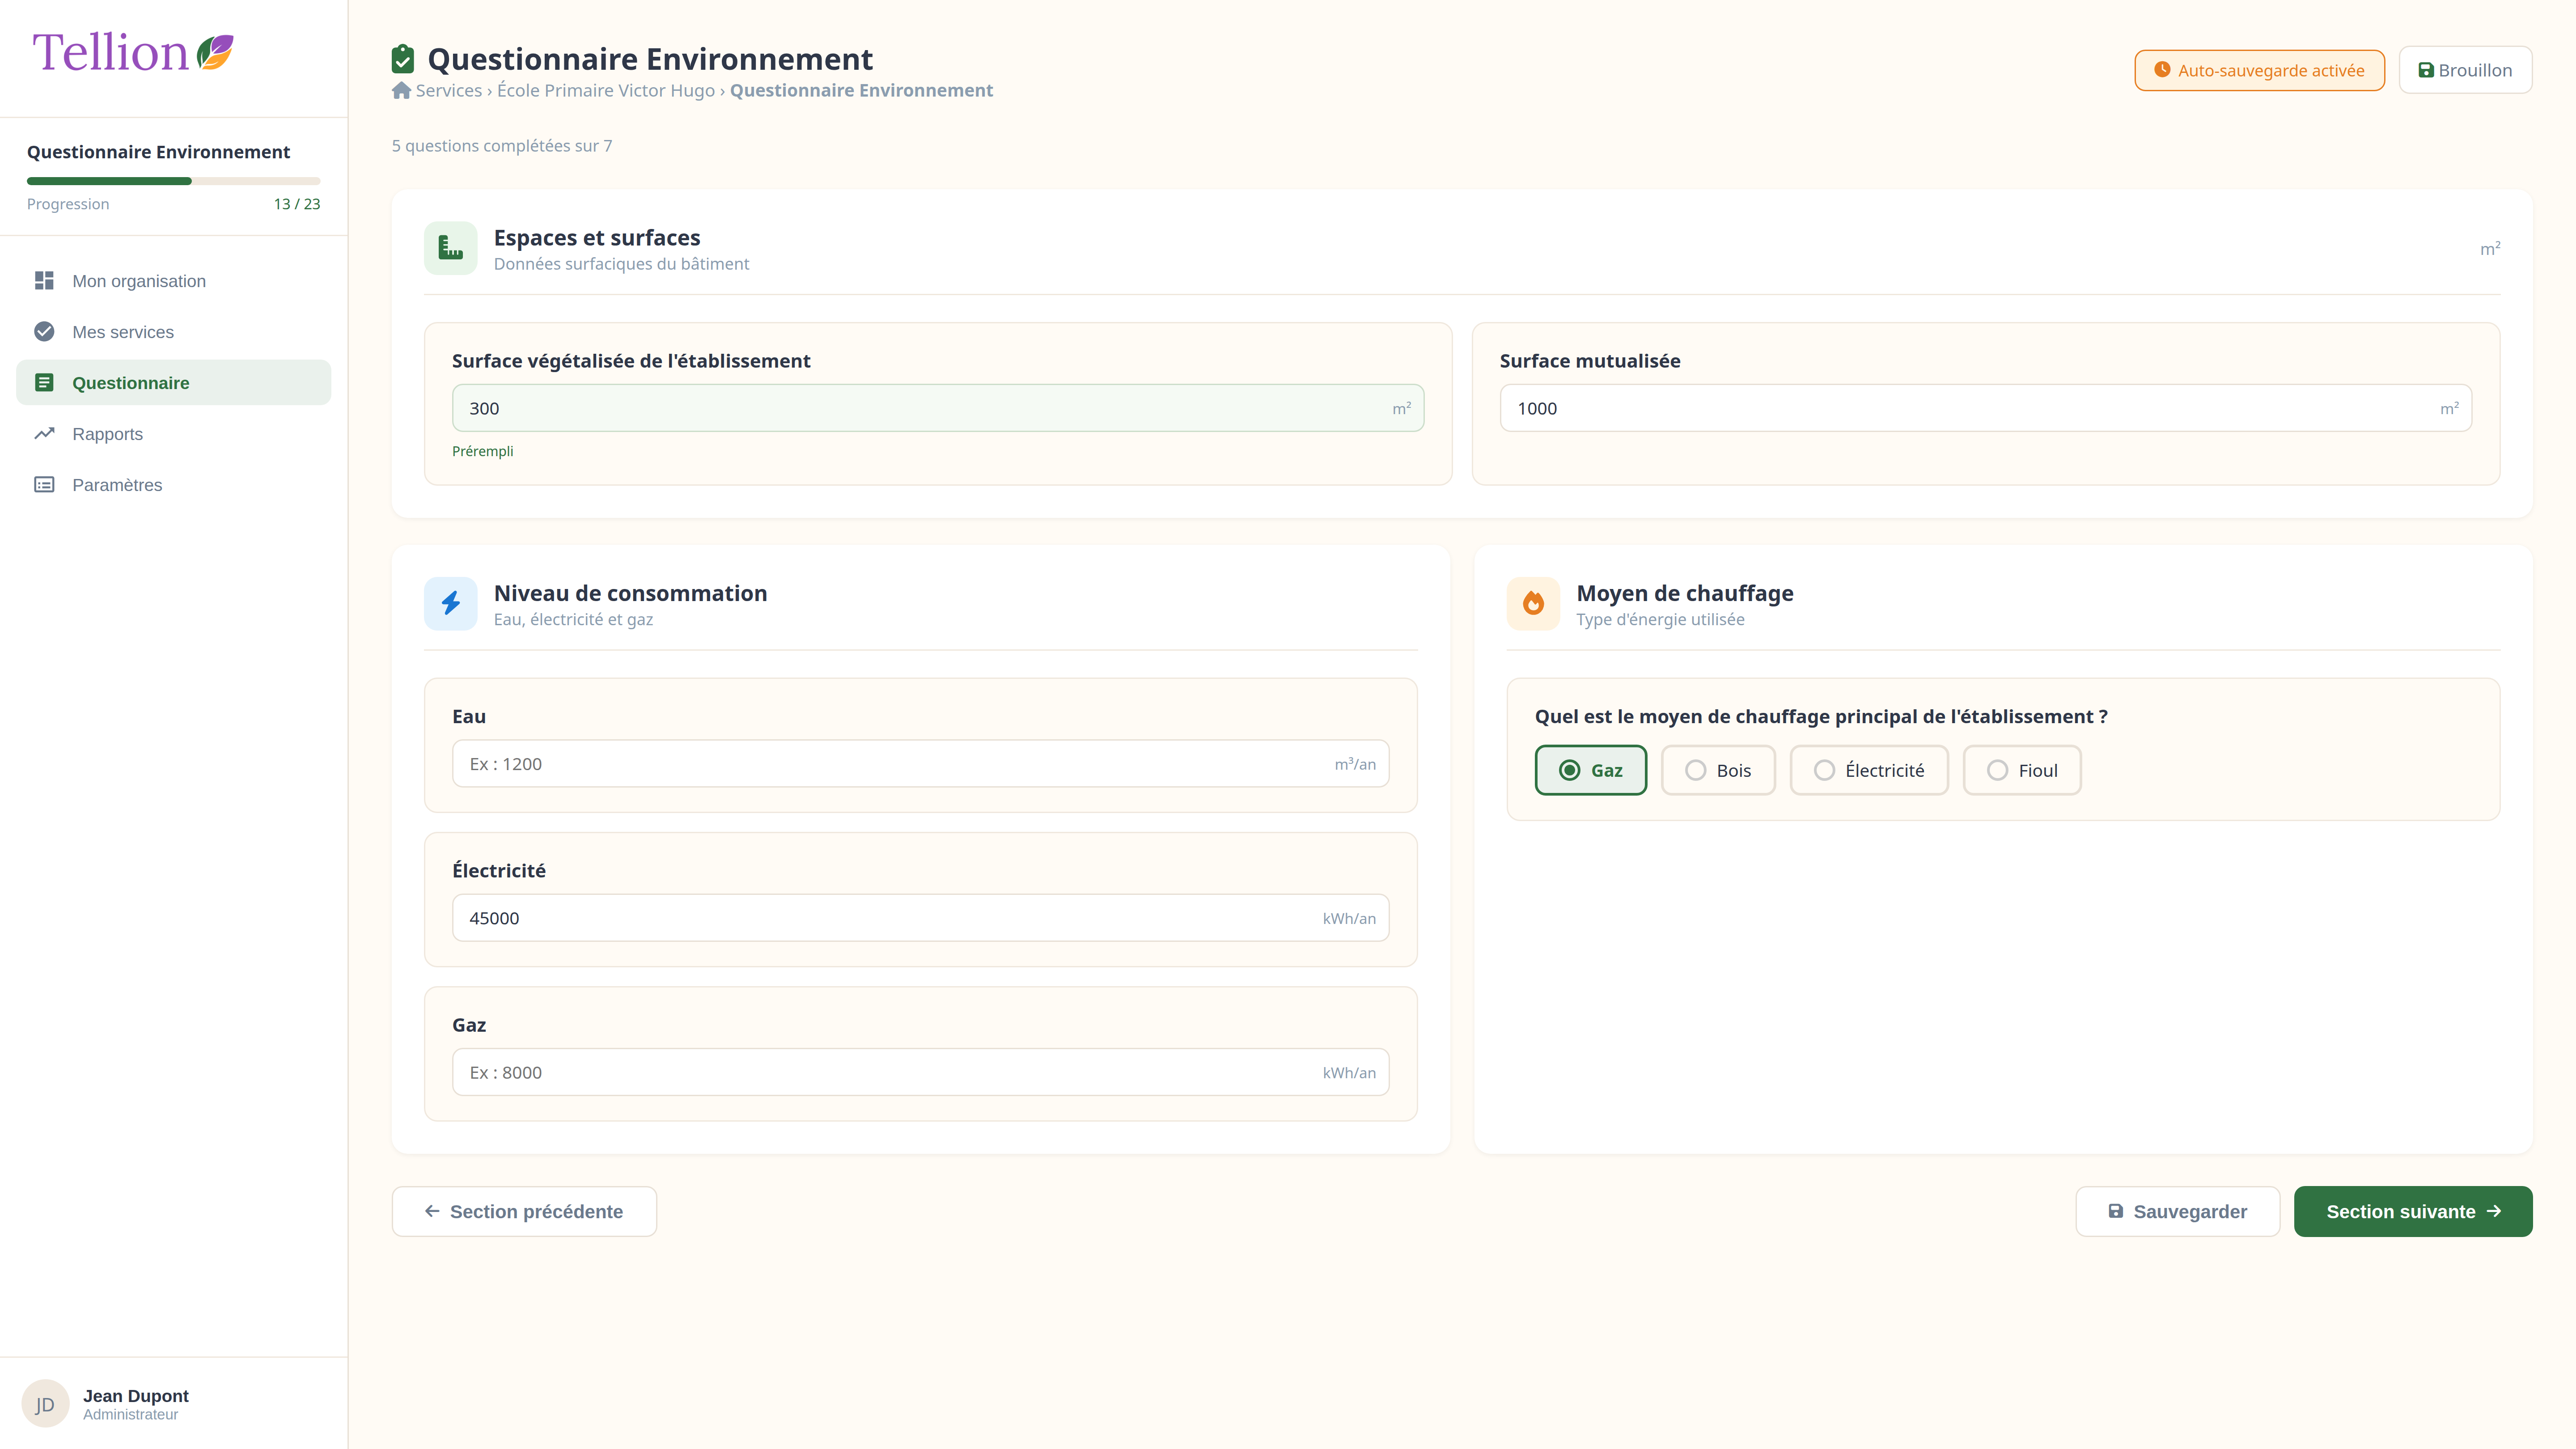Screen dimensions: 2576x1449
Task: Click Jean Dupont user name
Action: [136, 1396]
